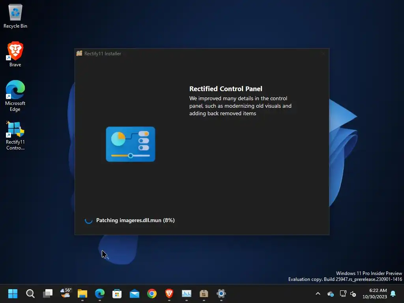
Task: Open the Recycle Bin desktop icon
Action: [15, 16]
